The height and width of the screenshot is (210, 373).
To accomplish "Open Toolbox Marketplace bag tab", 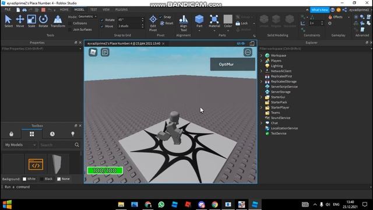I will 11,134.
